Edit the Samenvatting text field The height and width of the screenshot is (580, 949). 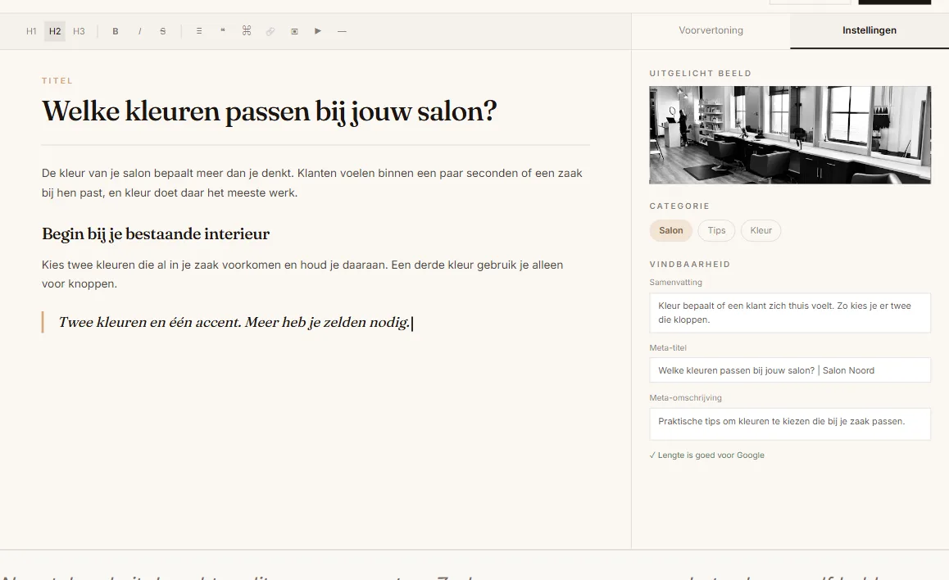click(790, 313)
